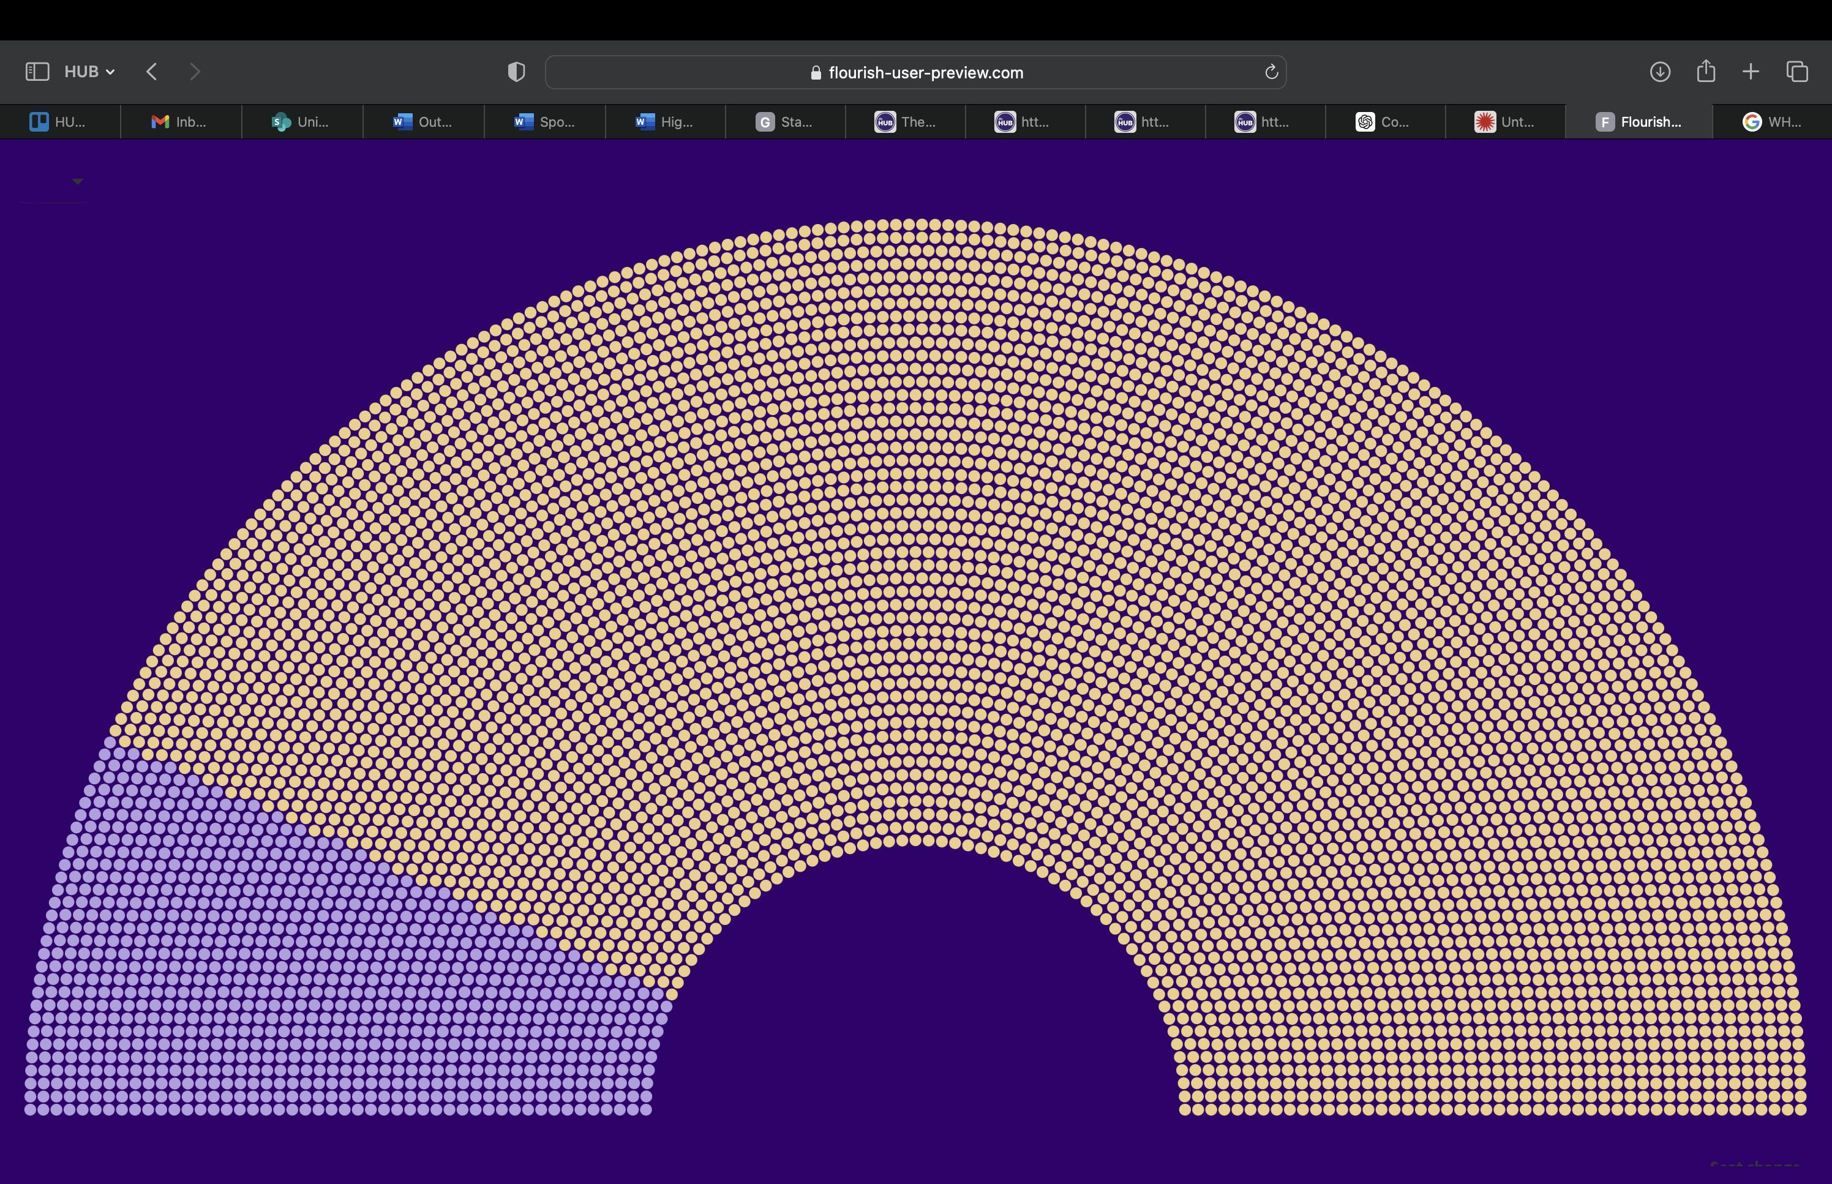This screenshot has height=1184, width=1832.
Task: Select the SharePoint Uni... tab
Action: (x=301, y=122)
